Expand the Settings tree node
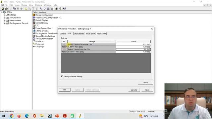The image size is (212, 119). click(5, 15)
